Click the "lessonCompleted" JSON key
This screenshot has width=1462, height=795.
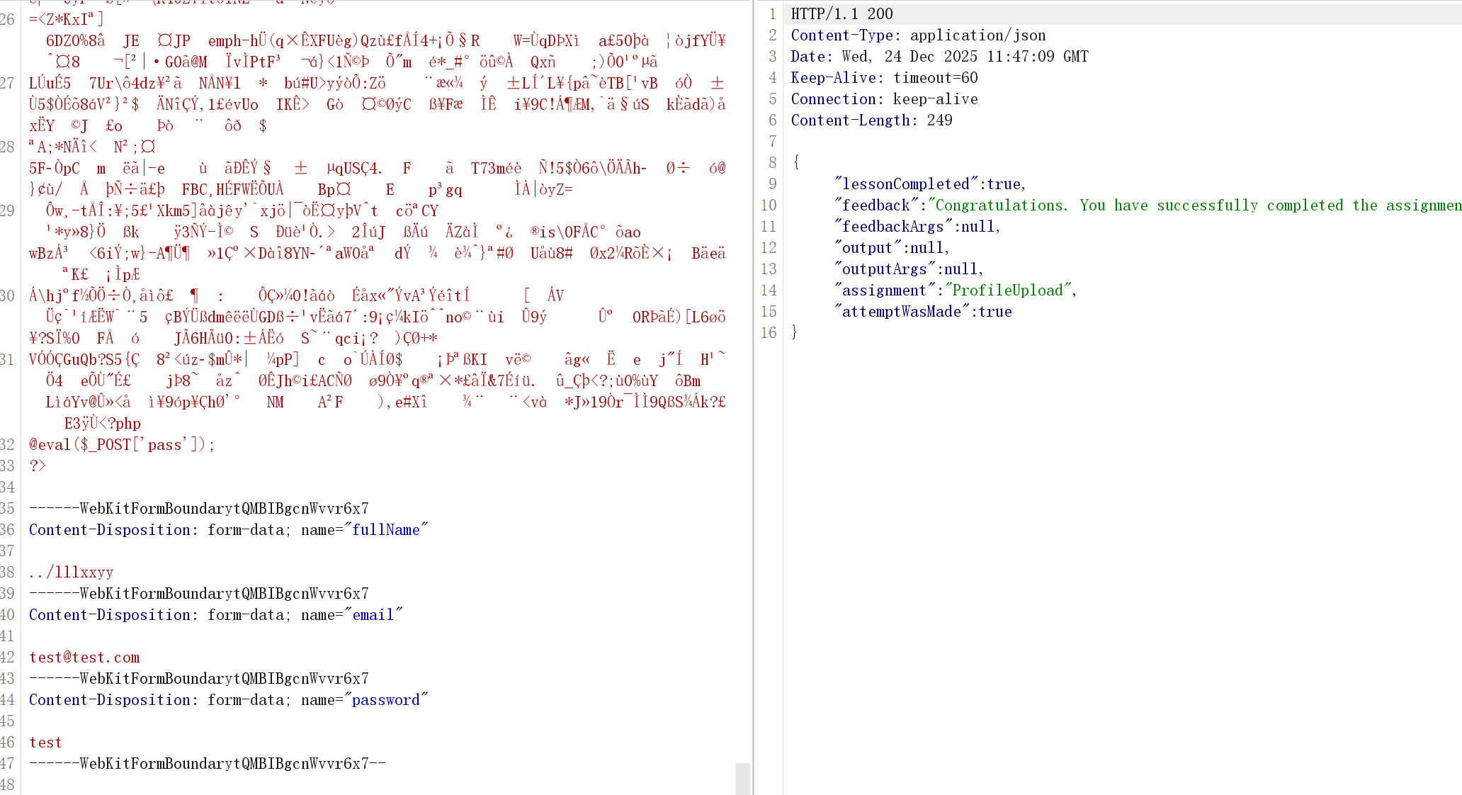point(906,184)
